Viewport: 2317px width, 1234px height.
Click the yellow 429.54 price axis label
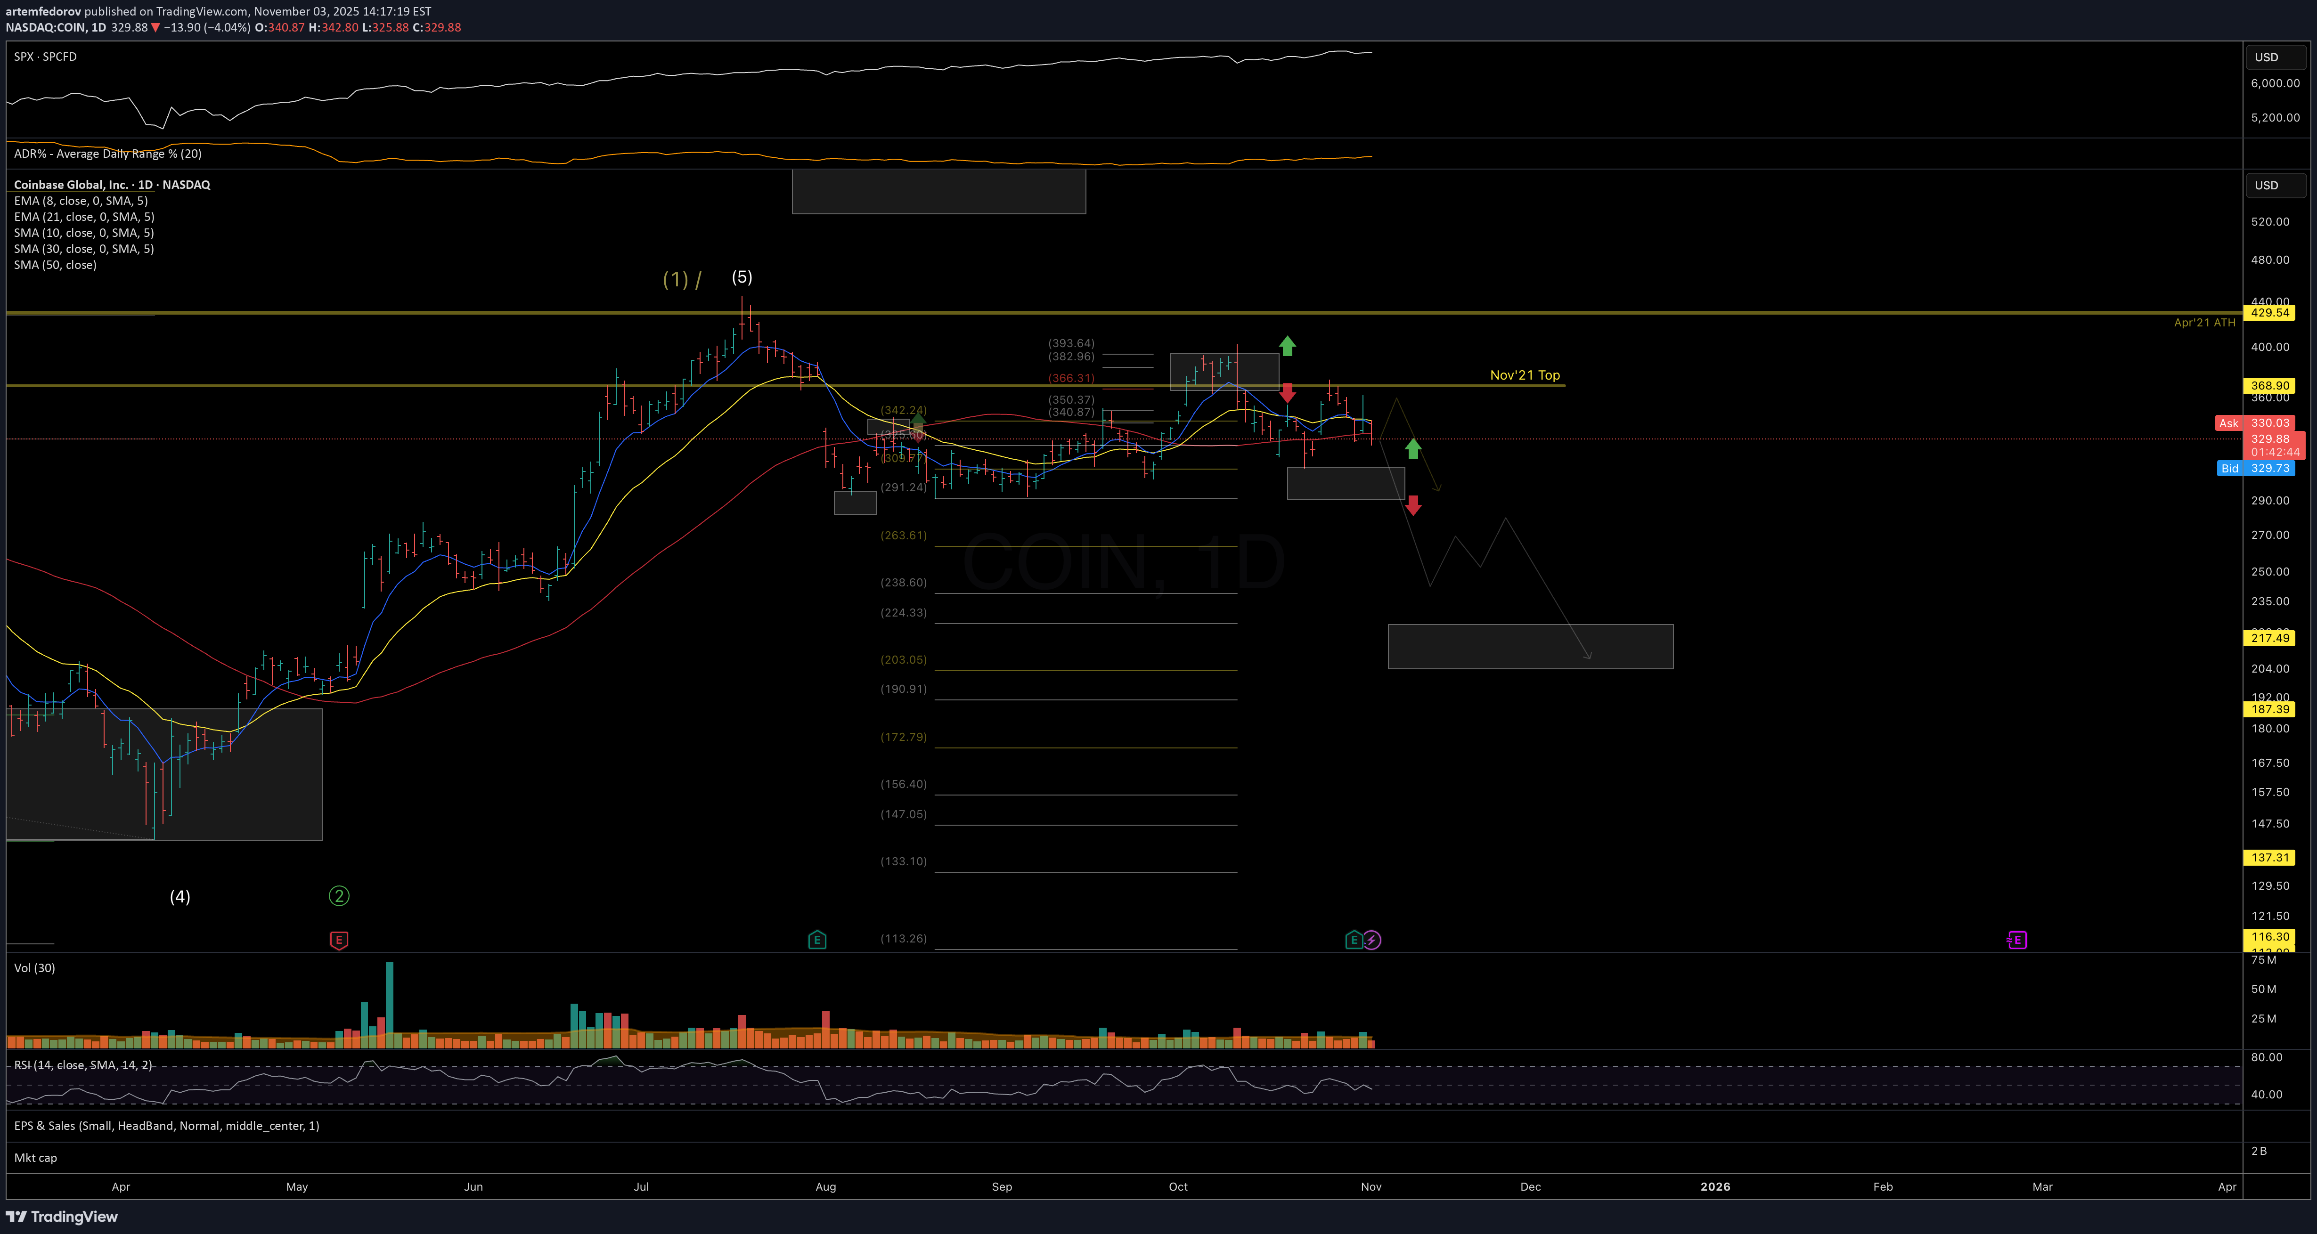[x=2269, y=313]
